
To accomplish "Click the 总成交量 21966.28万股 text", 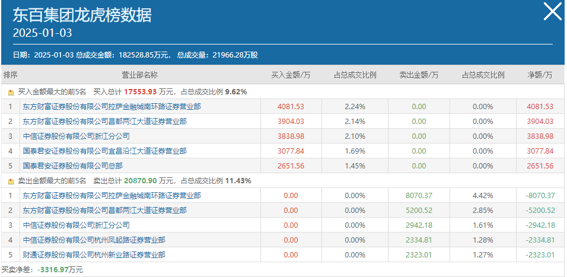I will [217, 55].
